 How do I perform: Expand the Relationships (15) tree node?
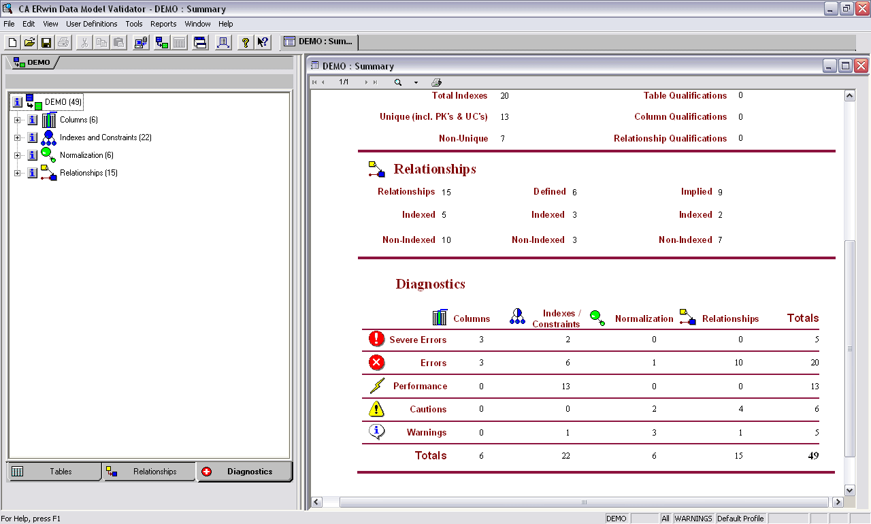[x=17, y=173]
